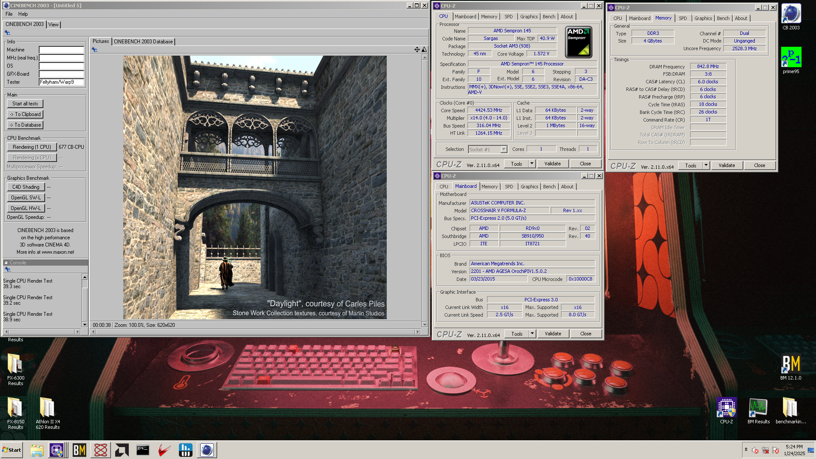The width and height of the screenshot is (816, 459).
Task: Click the pin icon in the Console panel
Action: coord(7,269)
